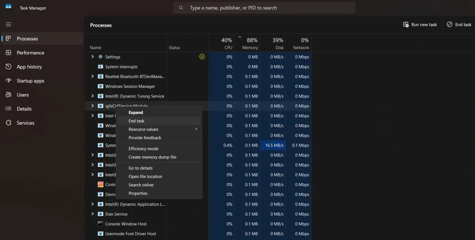Click the End task toolbar button

pyautogui.click(x=459, y=25)
